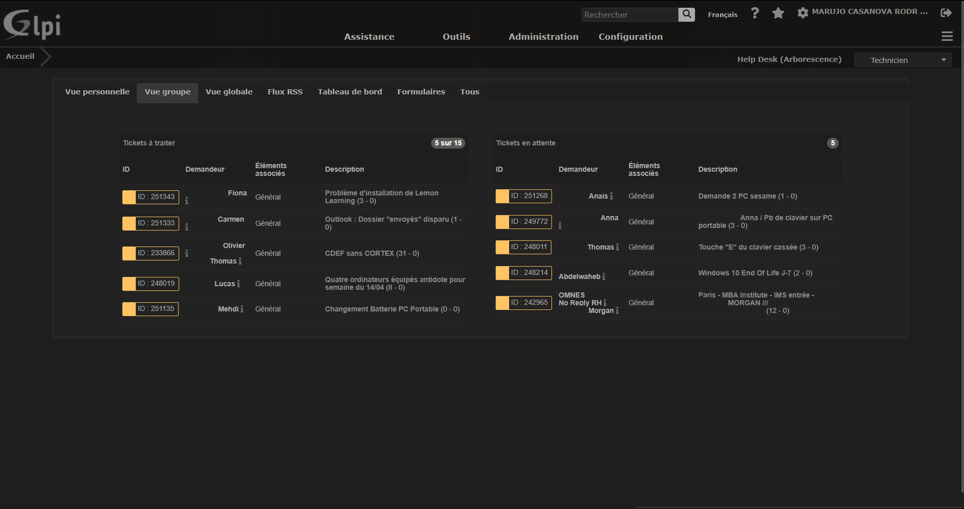Click the search magnifier button
The image size is (964, 509).
coord(686,14)
